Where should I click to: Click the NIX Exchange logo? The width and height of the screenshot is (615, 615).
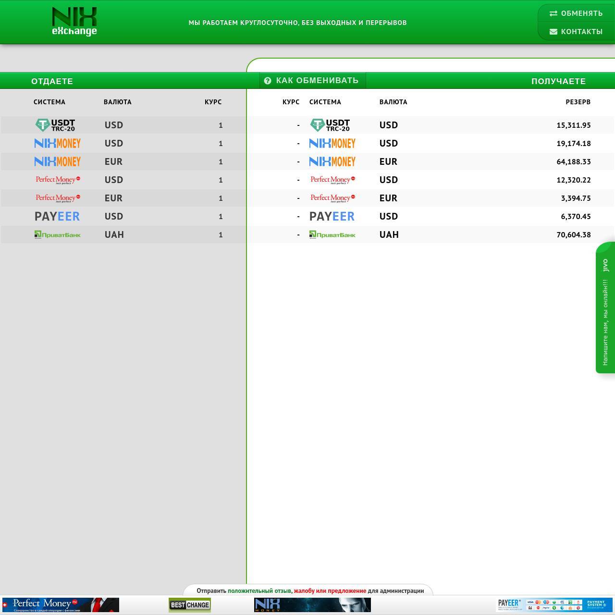[74, 22]
